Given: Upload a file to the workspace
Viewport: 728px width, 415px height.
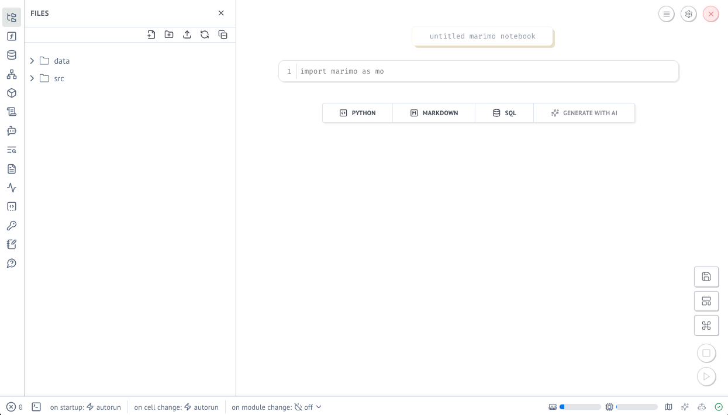Looking at the screenshot, I should click(187, 34).
